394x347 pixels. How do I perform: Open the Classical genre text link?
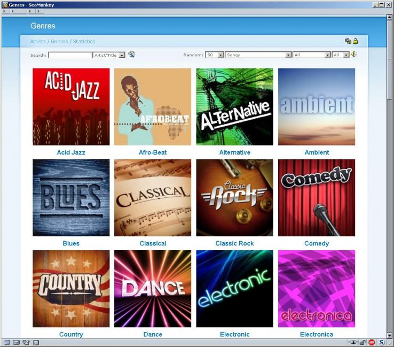(153, 243)
